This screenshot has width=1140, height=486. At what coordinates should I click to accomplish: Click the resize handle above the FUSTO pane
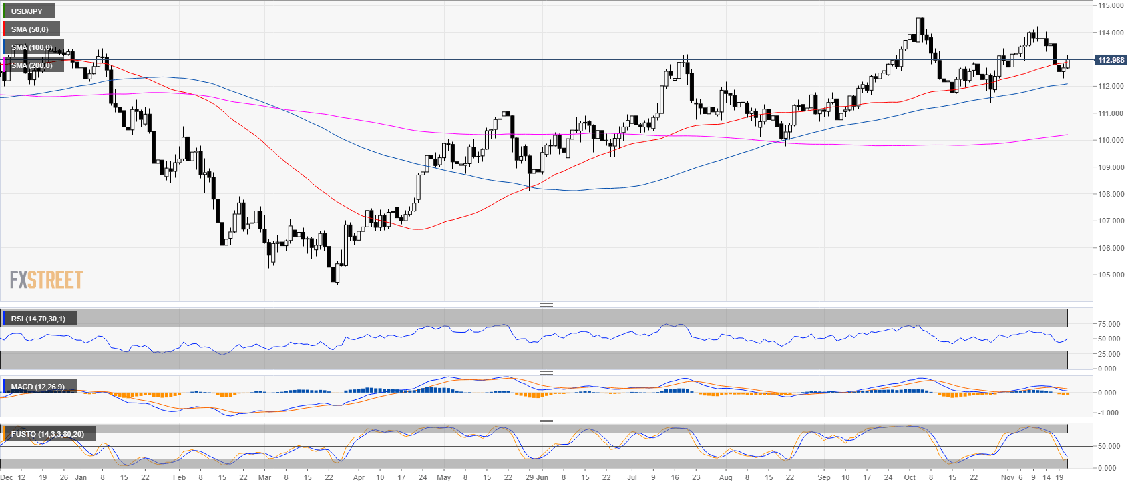pyautogui.click(x=546, y=420)
